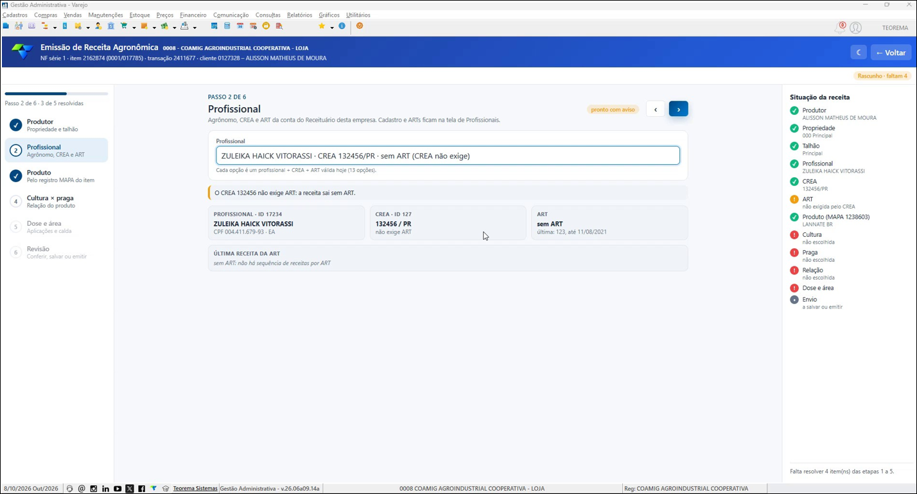Open the YouTube icon in status bar
Viewport: 917px width, 494px height.
click(x=118, y=489)
